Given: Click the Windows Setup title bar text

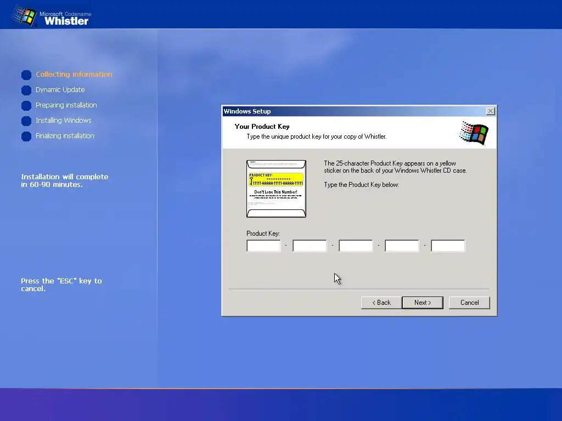Looking at the screenshot, I should pyautogui.click(x=248, y=111).
